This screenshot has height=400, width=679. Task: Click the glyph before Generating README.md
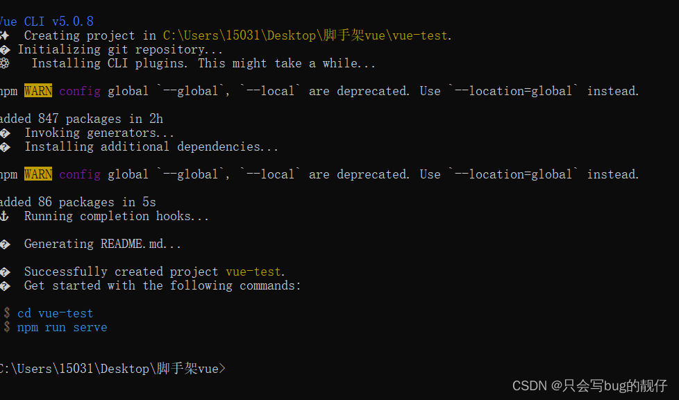5,244
